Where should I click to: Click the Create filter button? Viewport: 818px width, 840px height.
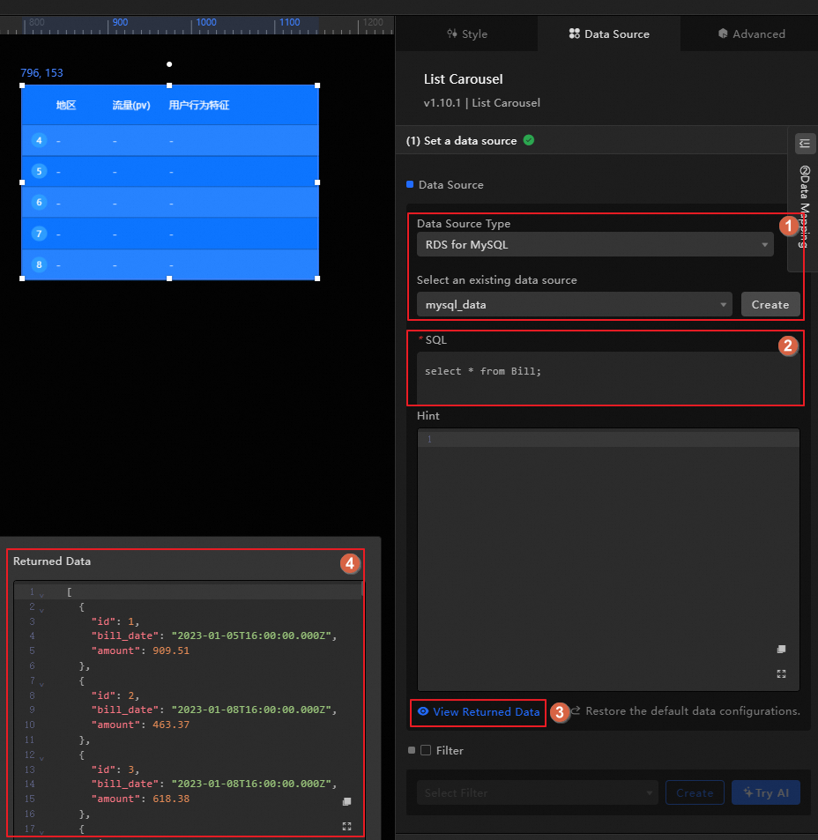[695, 793]
